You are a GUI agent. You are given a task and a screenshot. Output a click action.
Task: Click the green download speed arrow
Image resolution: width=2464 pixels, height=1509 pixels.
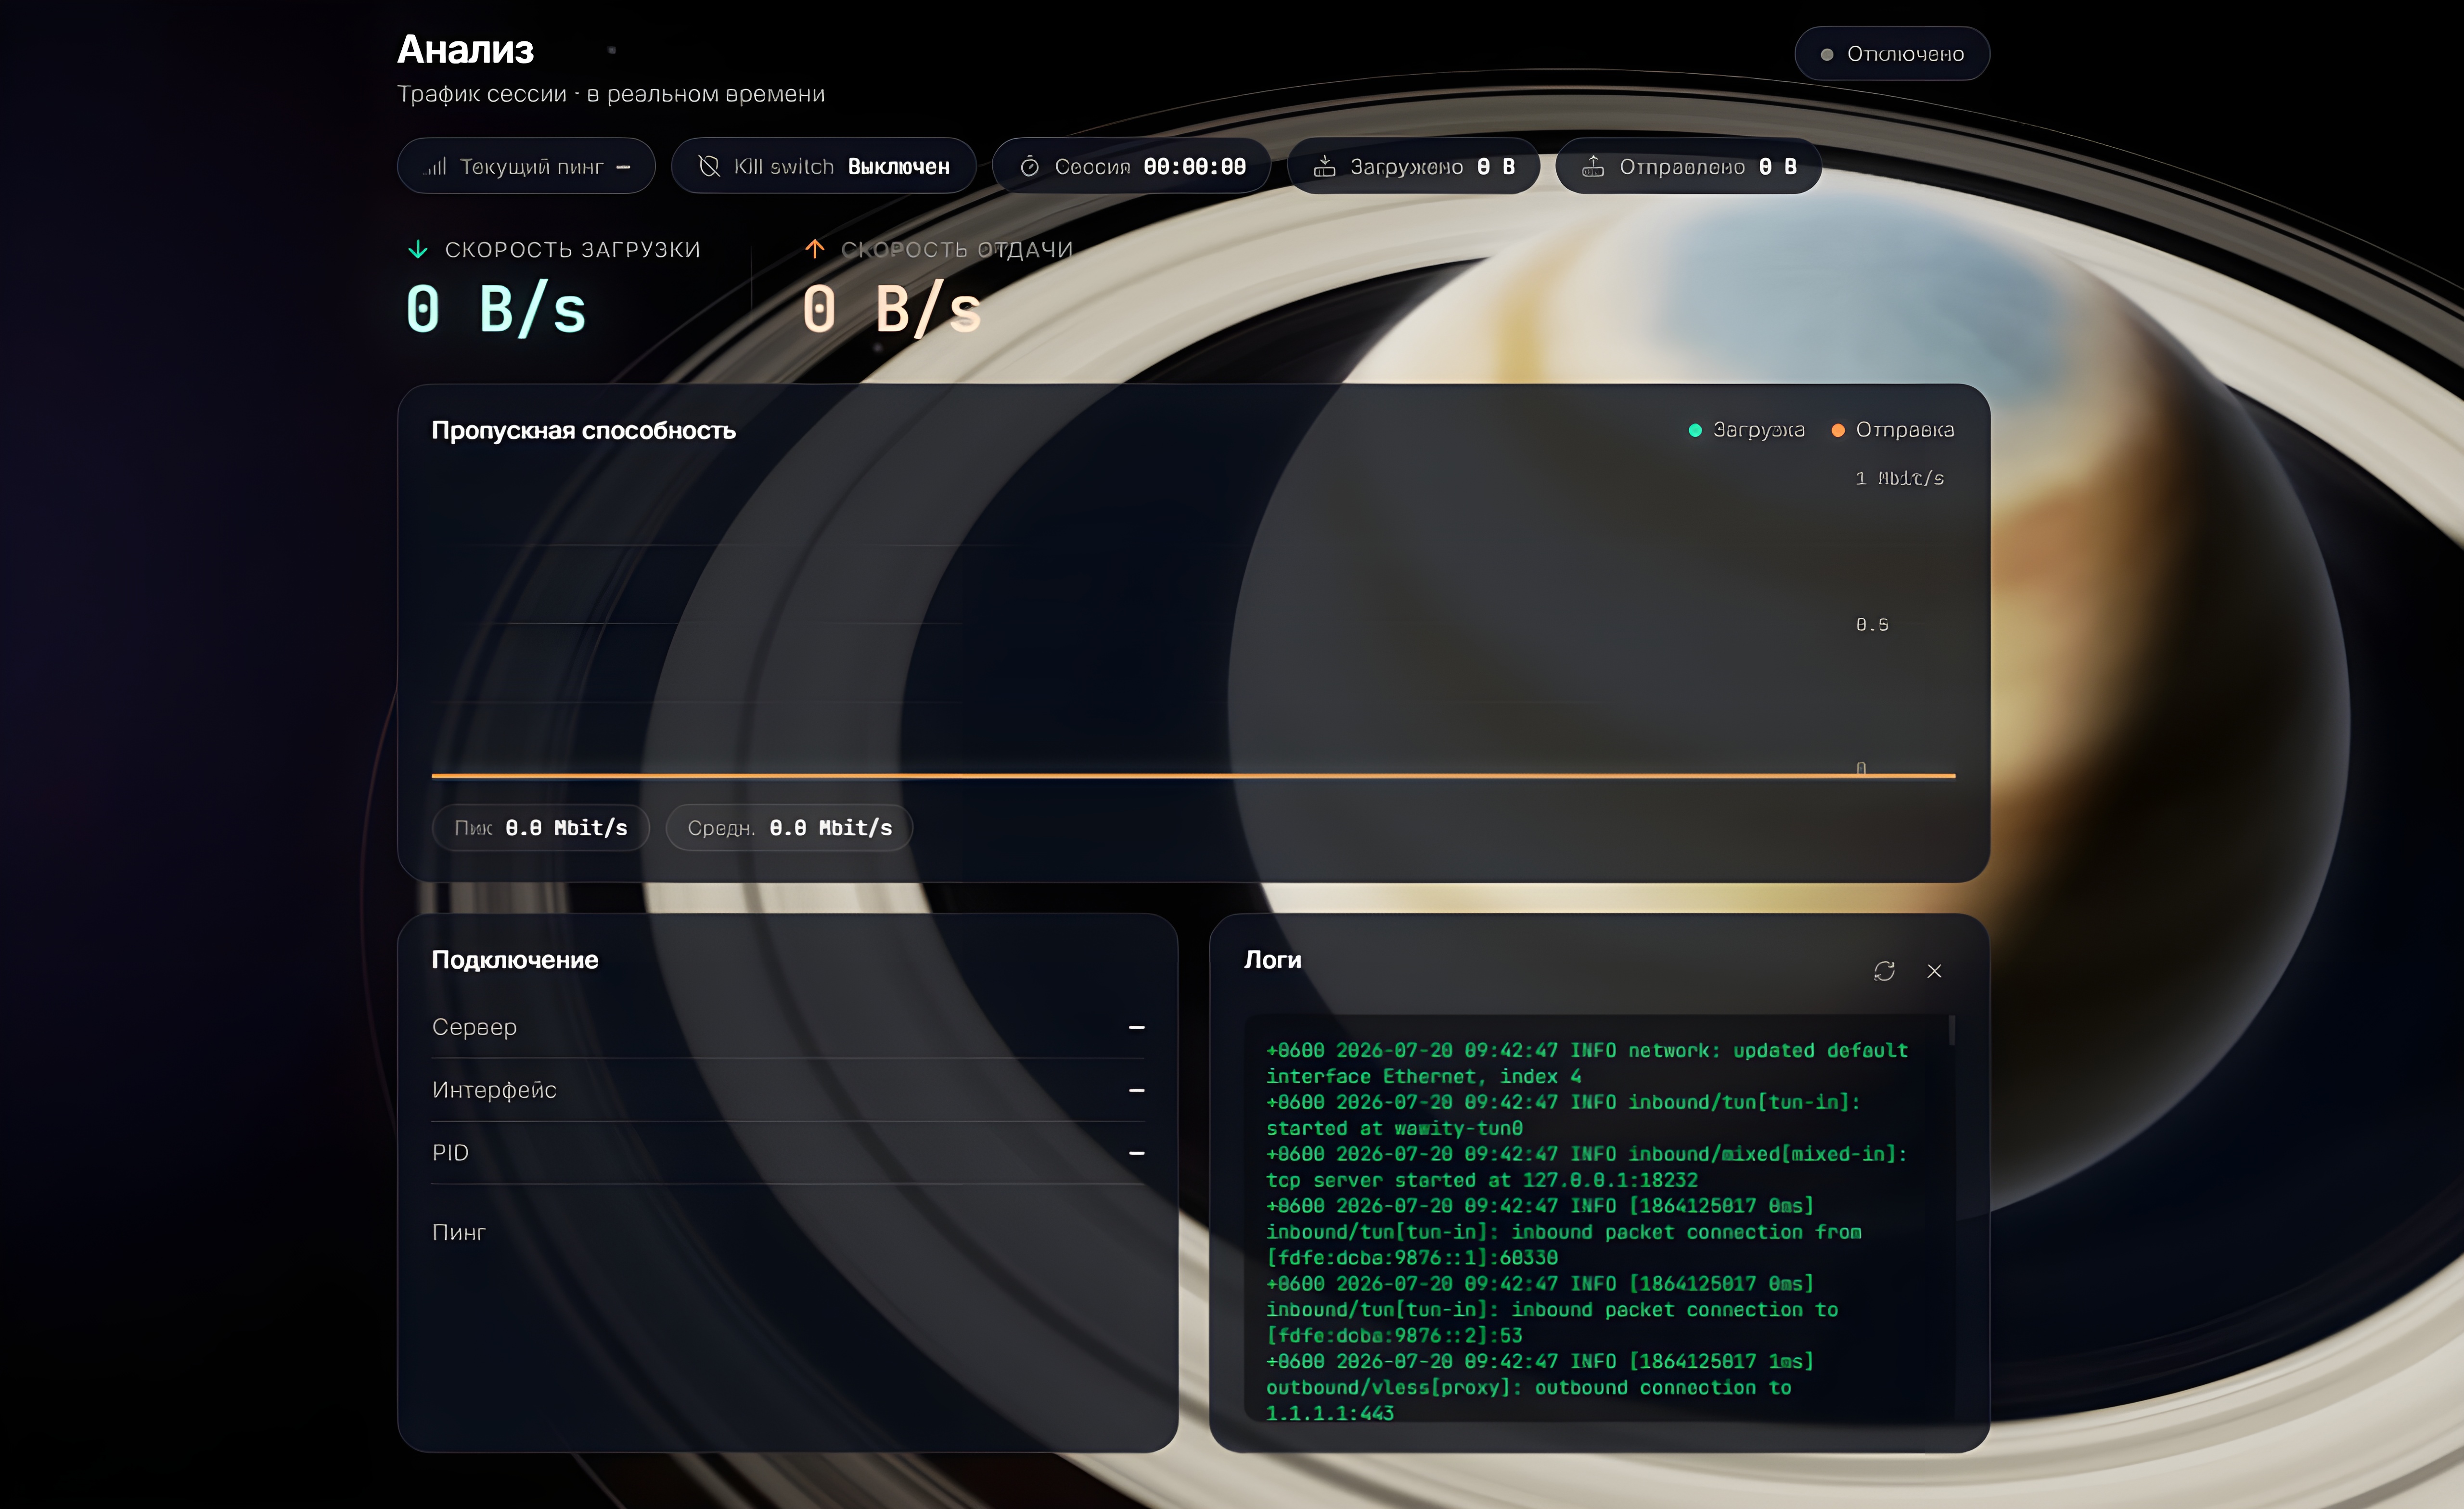[418, 249]
